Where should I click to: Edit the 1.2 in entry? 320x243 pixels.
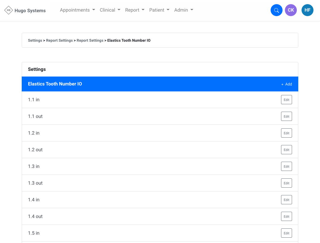(x=286, y=133)
